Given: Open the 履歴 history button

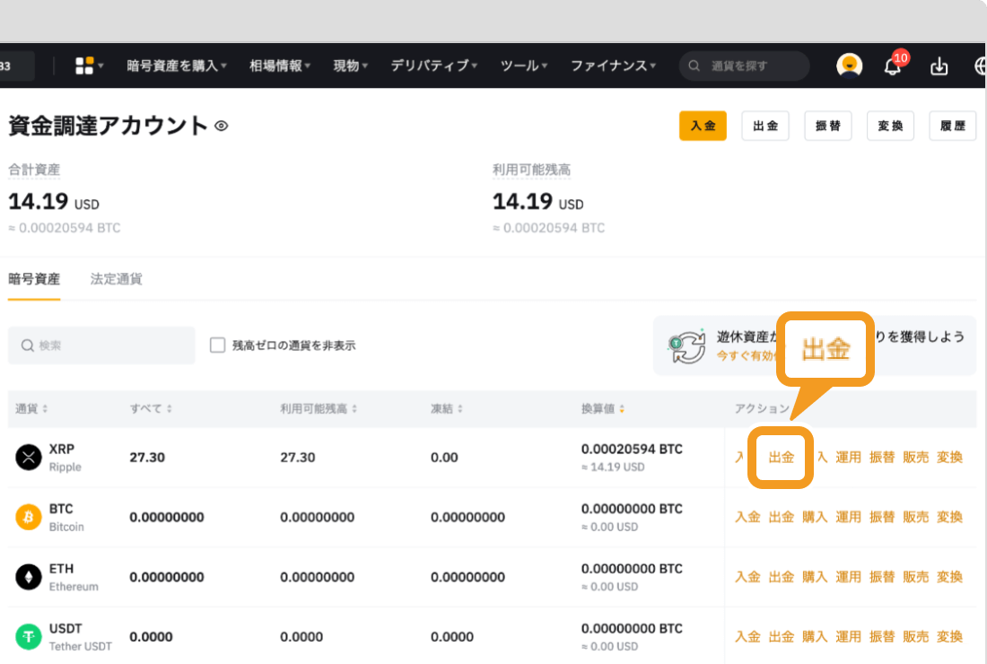Looking at the screenshot, I should tap(952, 126).
